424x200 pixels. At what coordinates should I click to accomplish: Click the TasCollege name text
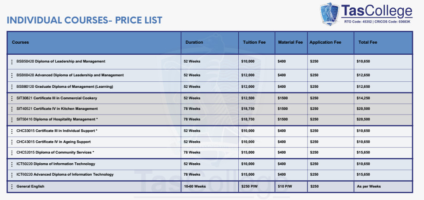tap(377, 11)
